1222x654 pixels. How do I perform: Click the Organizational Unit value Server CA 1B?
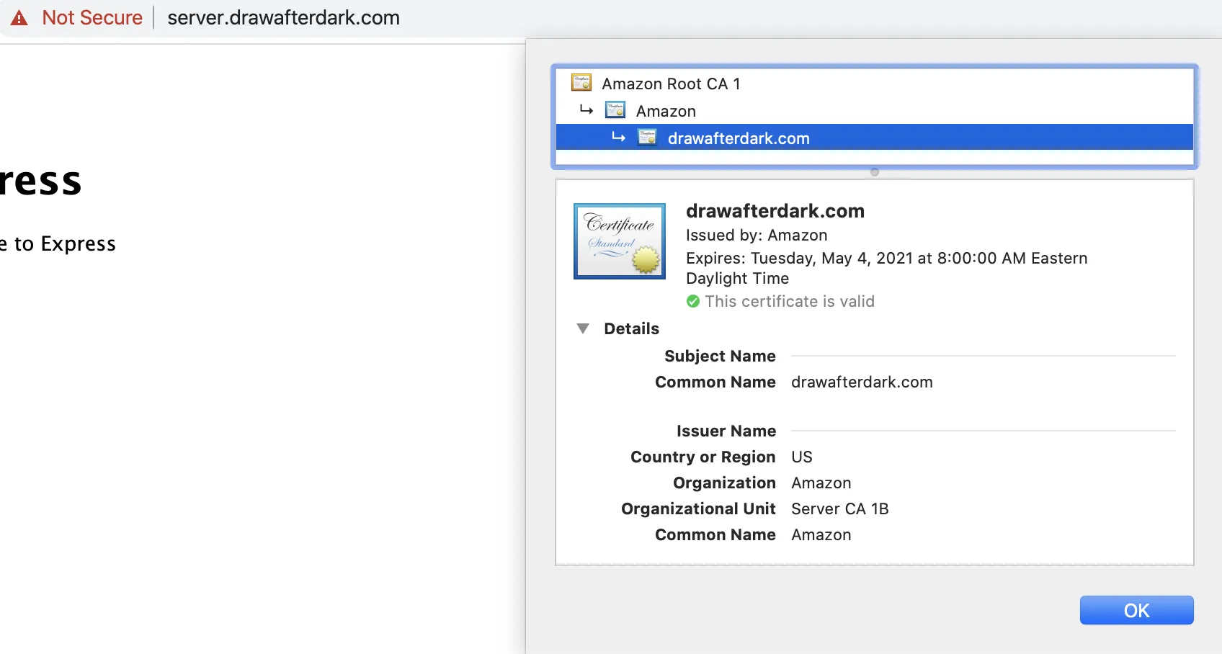point(840,509)
